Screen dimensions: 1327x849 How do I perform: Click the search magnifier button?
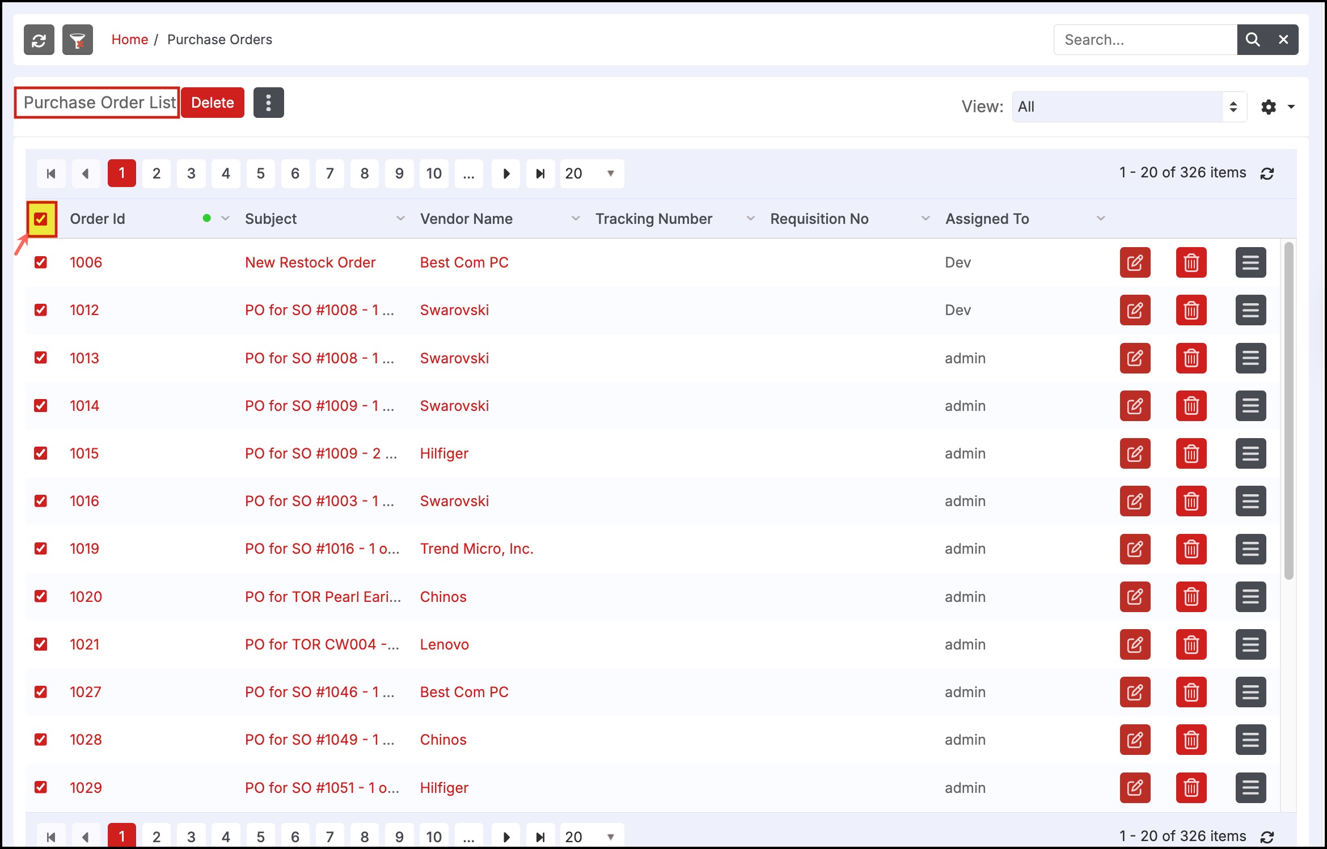click(1252, 40)
